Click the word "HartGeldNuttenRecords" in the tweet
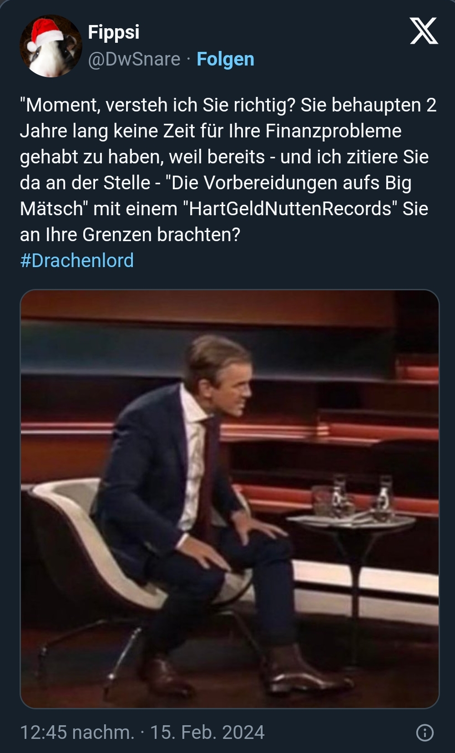The image size is (455, 753). pyautogui.click(x=290, y=209)
